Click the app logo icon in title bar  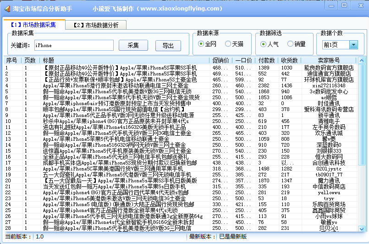coord(7,9)
